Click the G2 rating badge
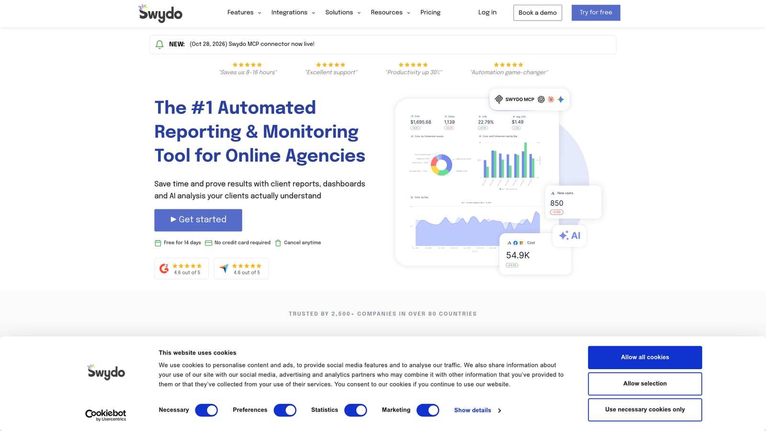This screenshot has width=766, height=431. [181, 269]
